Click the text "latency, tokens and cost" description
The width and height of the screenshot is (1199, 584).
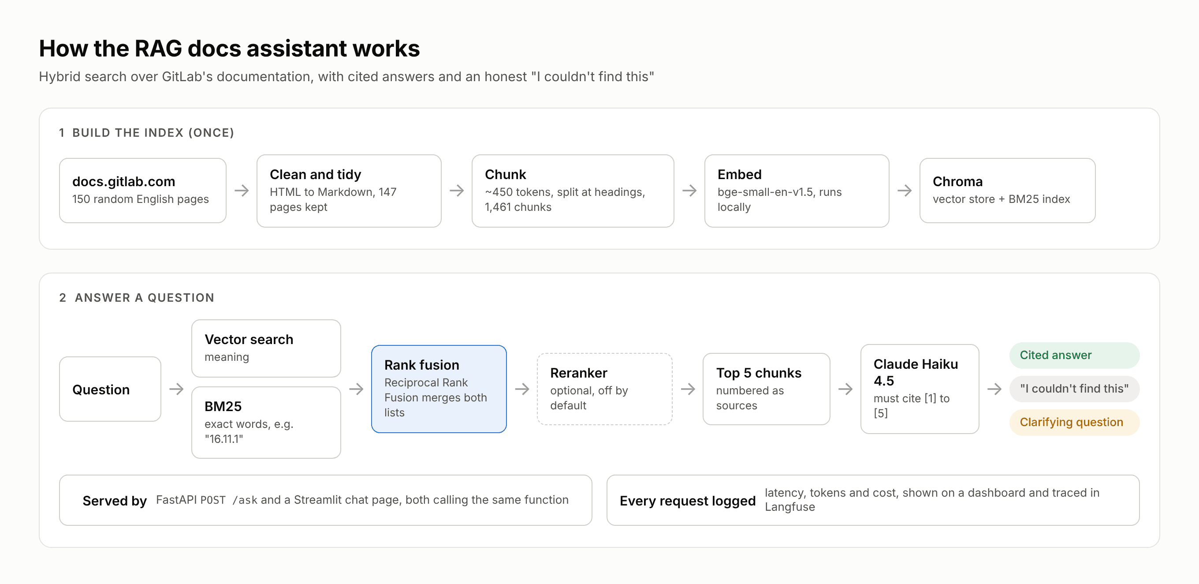(932, 500)
